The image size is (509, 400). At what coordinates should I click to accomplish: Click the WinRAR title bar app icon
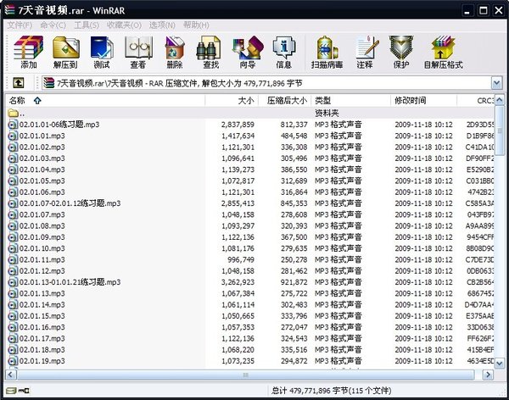[9, 9]
